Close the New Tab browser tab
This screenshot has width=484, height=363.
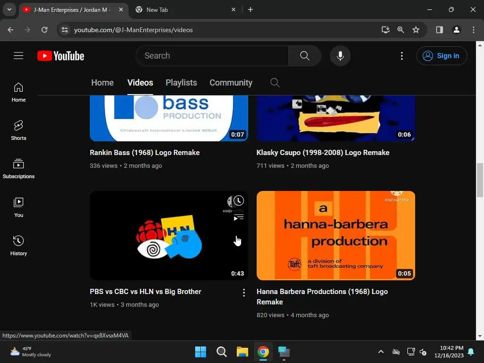233,9
